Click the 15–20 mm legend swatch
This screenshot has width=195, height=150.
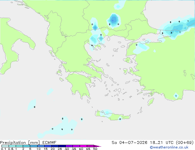48,146
